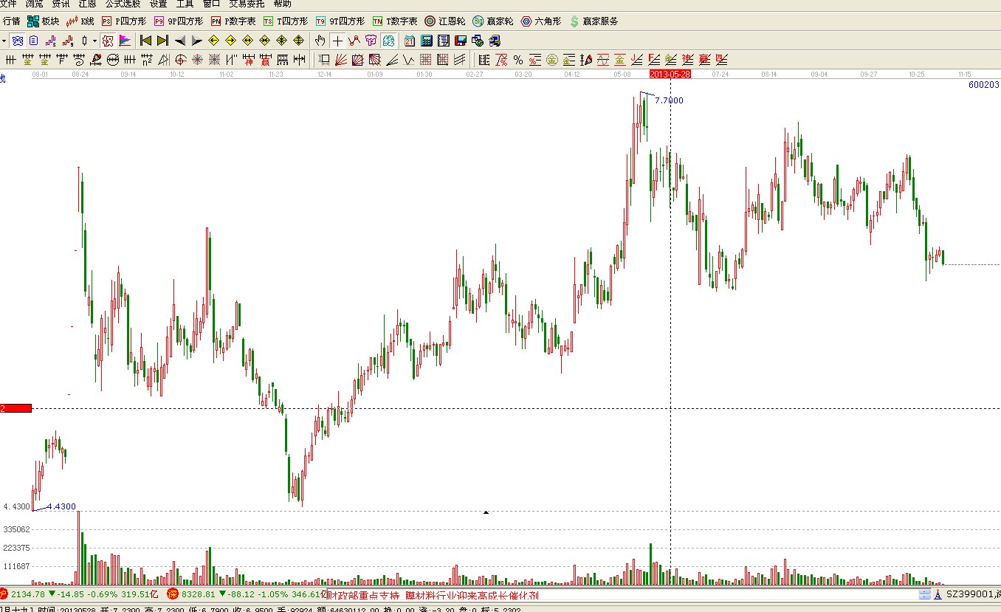This screenshot has width=1001, height=612.
Task: Select the percent % retracement tool
Action: coord(518,60)
